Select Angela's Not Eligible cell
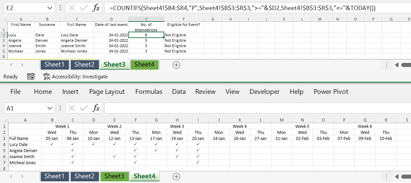The image size is (411, 183). [183, 40]
